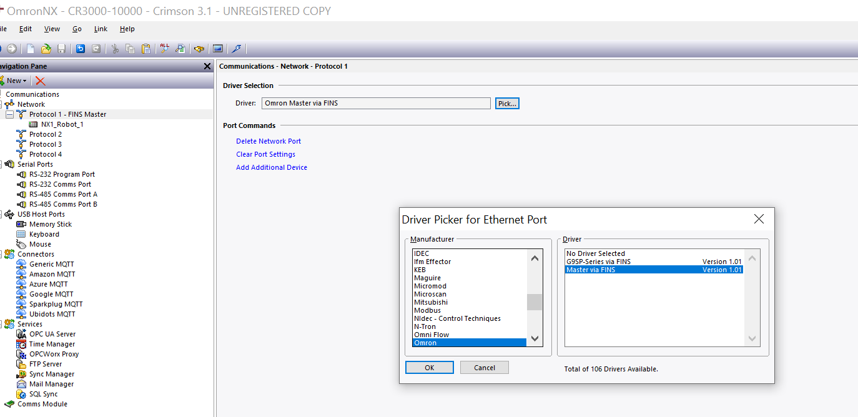The height and width of the screenshot is (417, 858).
Task: Close the Driver Picker dialog
Action: [x=759, y=219]
